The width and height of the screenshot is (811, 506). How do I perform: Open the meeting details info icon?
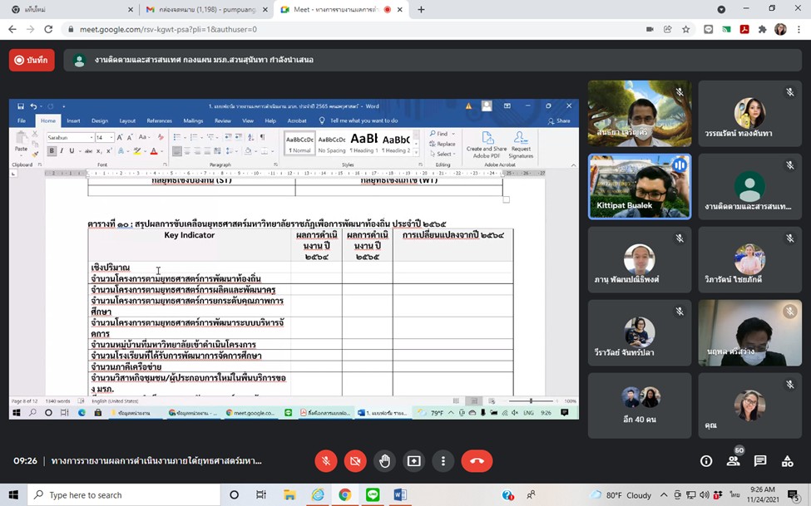(706, 460)
